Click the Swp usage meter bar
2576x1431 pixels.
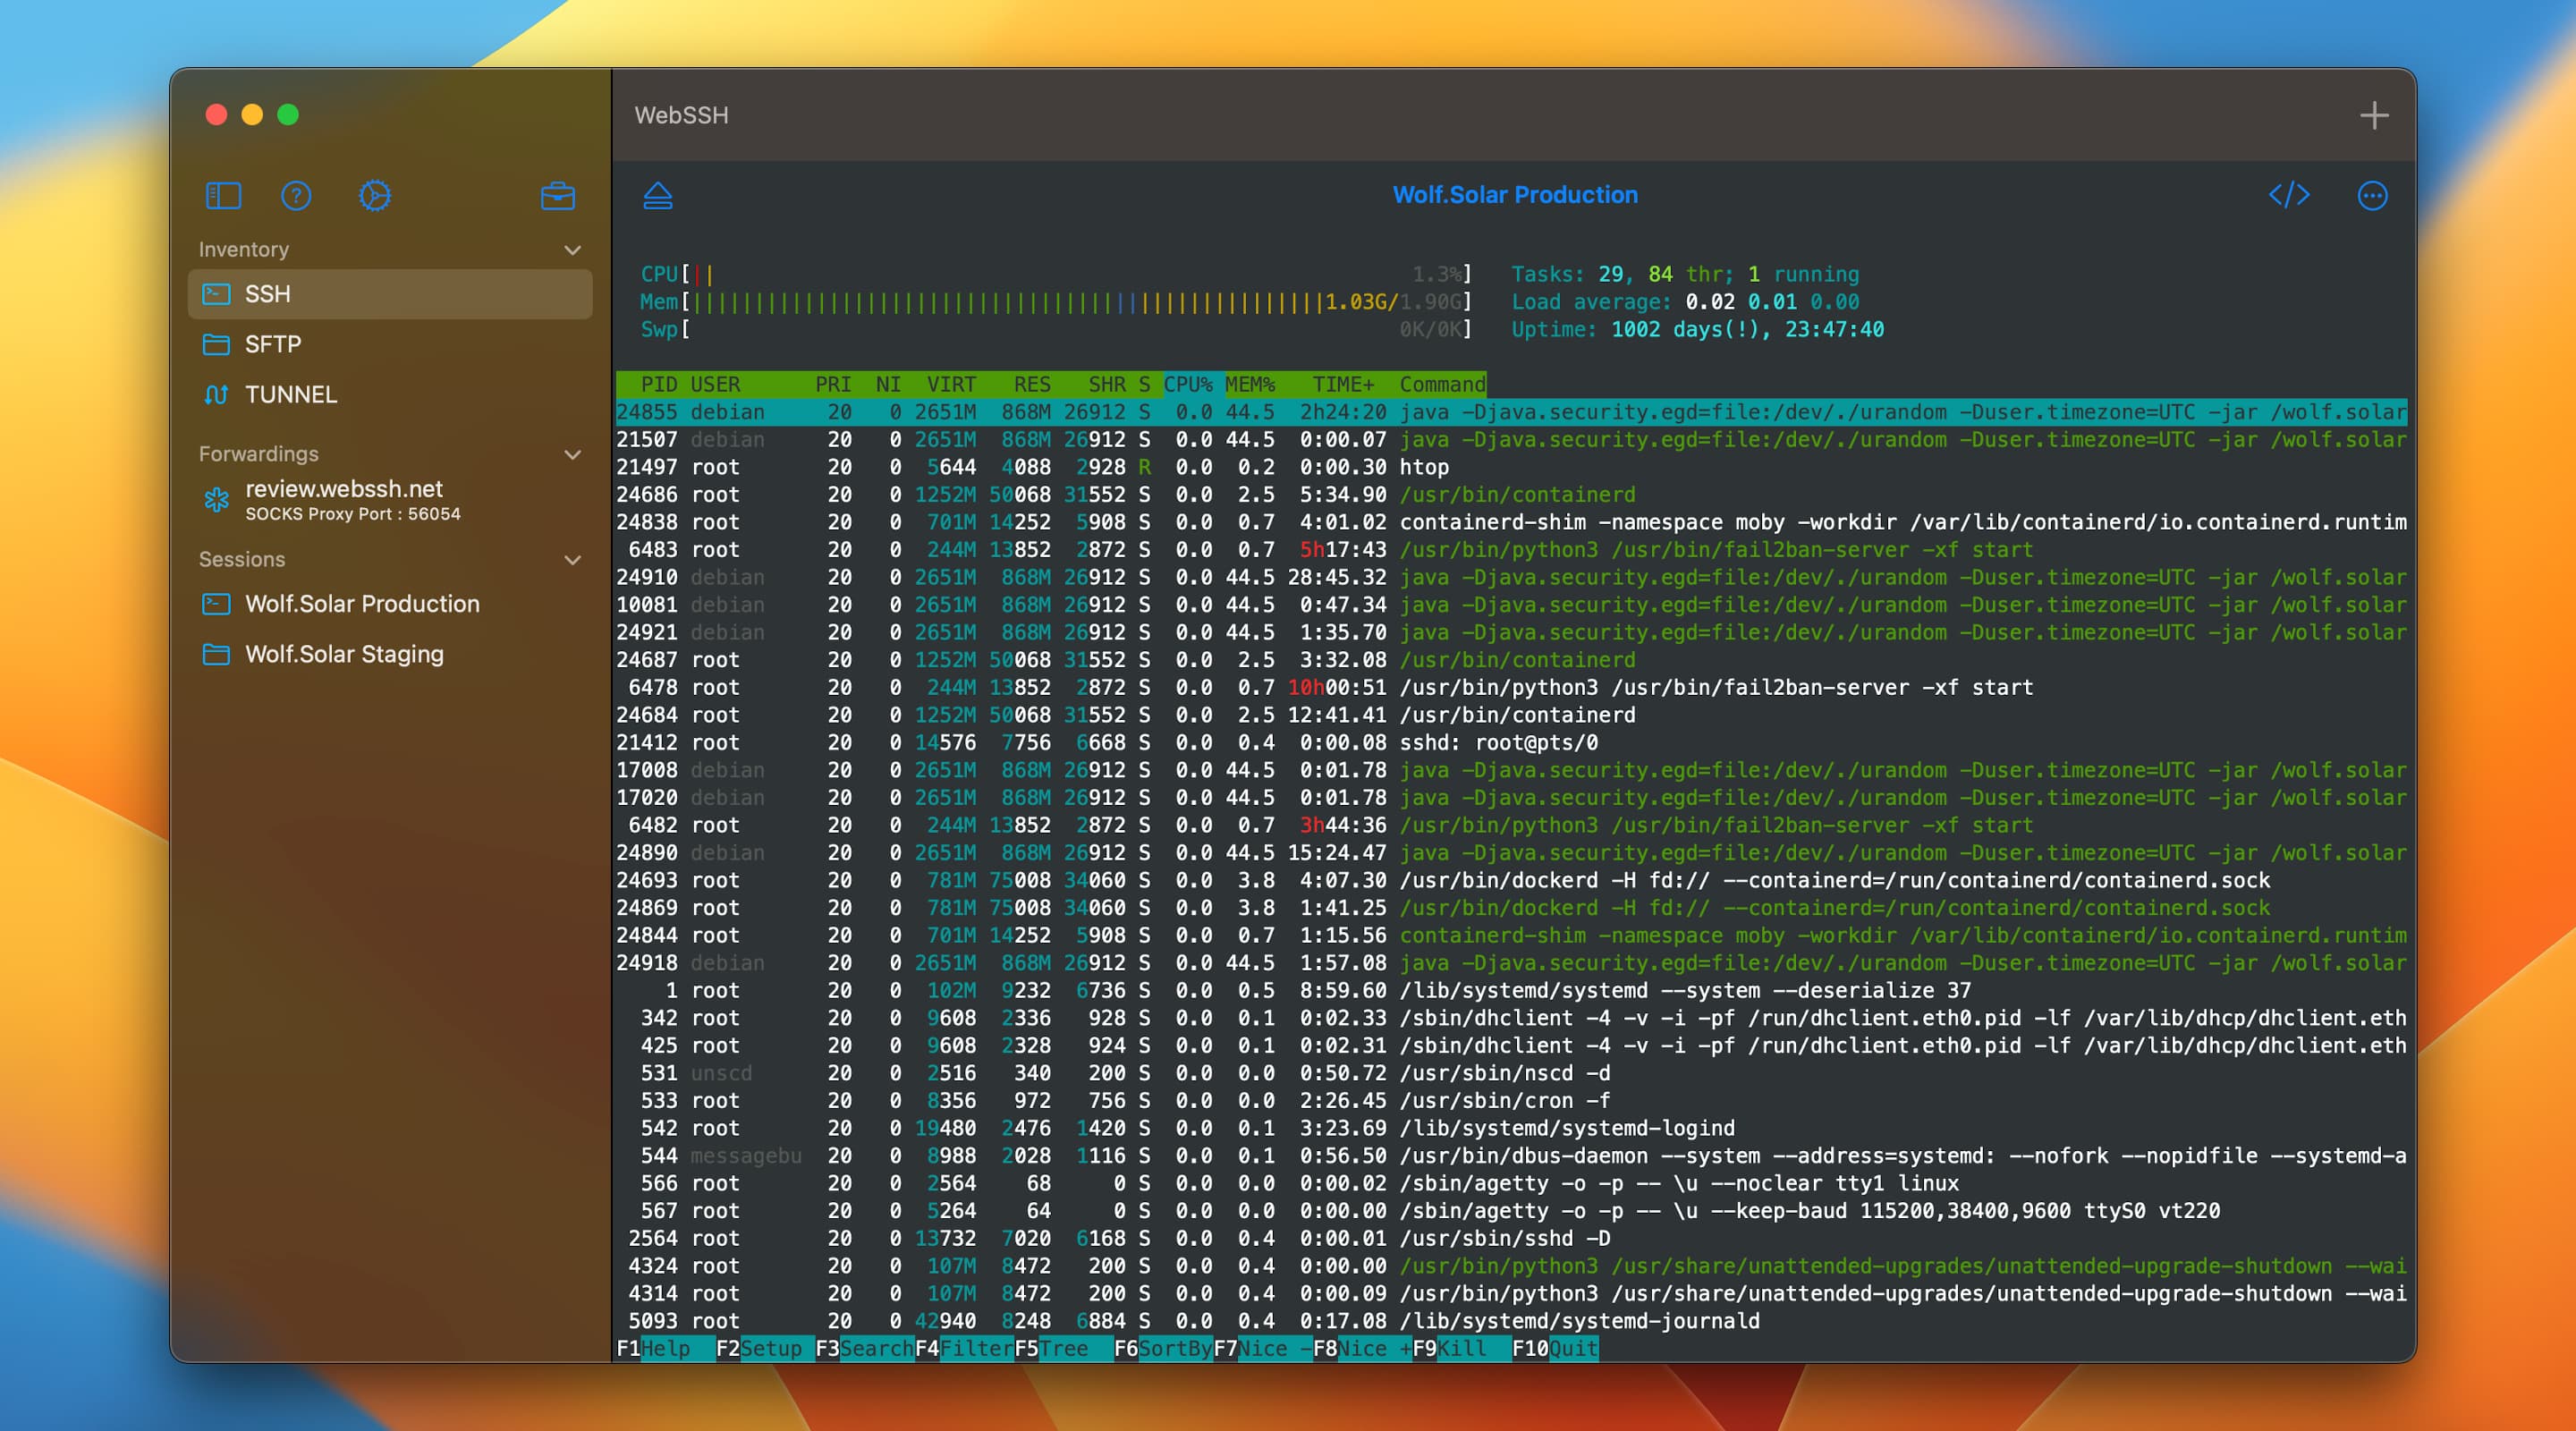point(1056,329)
